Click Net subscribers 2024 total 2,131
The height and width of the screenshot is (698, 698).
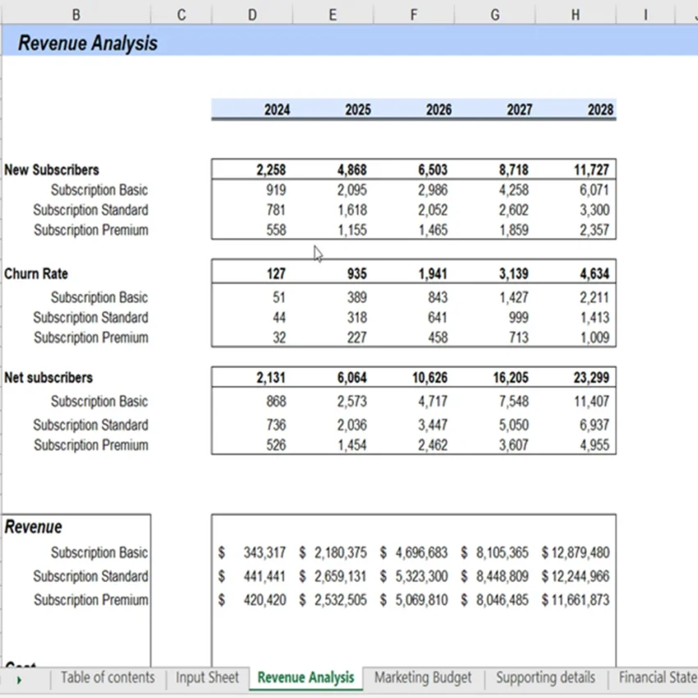tap(271, 378)
